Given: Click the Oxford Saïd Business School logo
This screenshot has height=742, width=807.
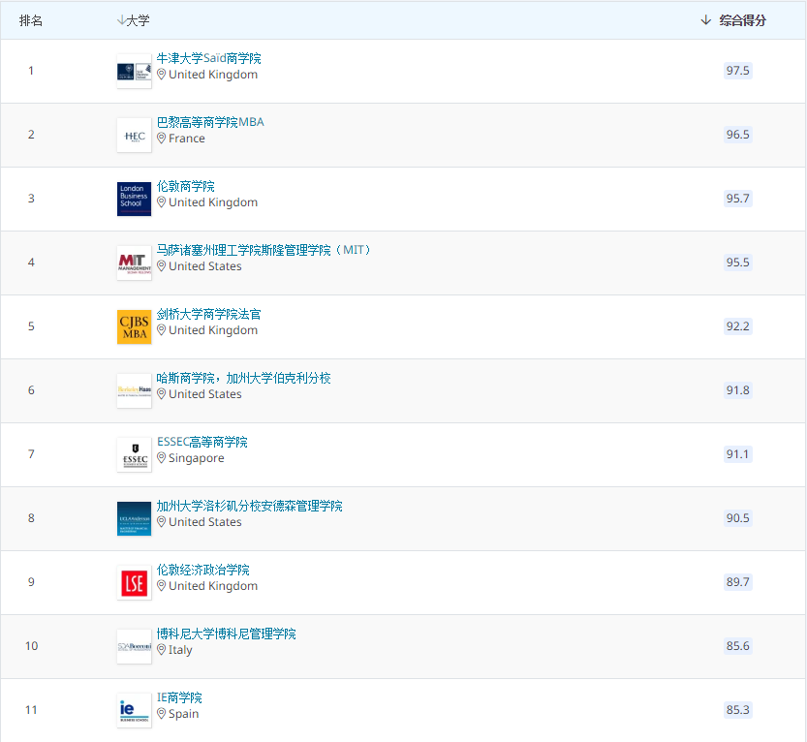Looking at the screenshot, I should 135,71.
